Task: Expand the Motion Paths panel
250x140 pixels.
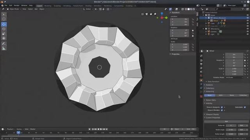Action: (211, 100)
